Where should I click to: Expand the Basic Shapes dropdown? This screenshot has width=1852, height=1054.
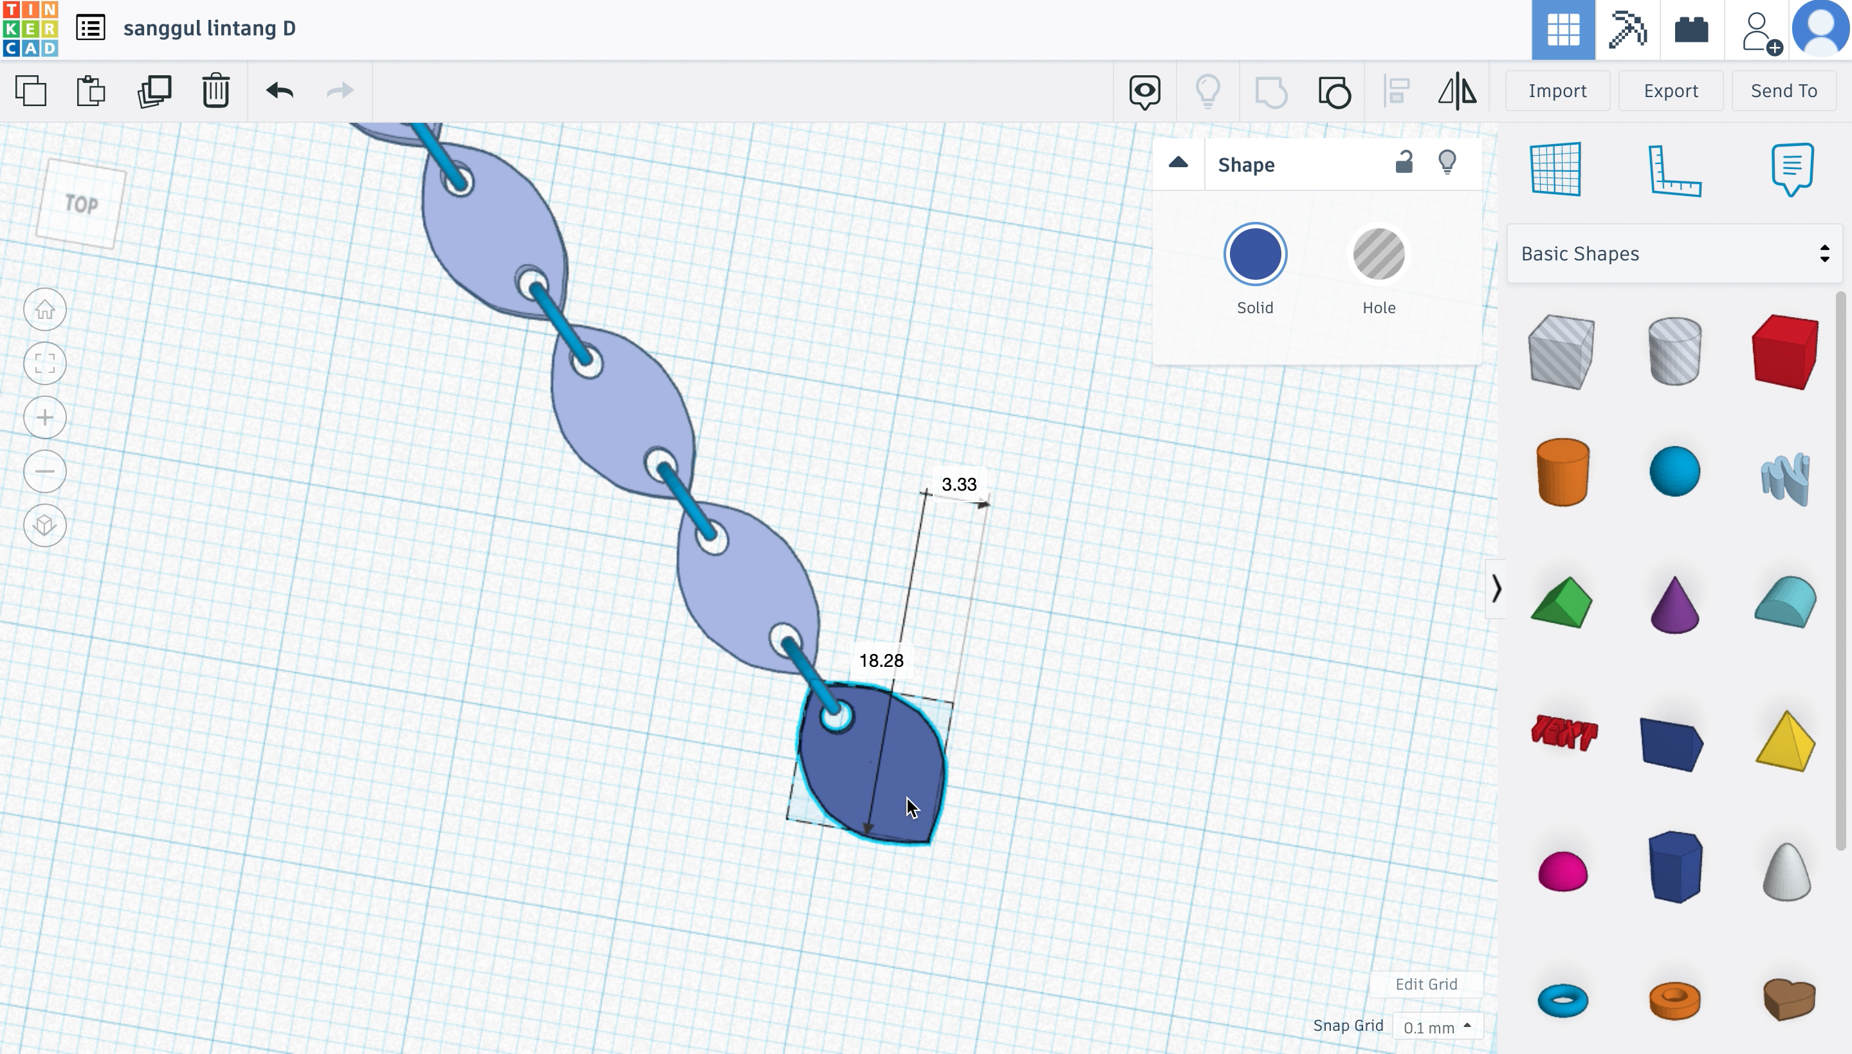pyautogui.click(x=1673, y=253)
